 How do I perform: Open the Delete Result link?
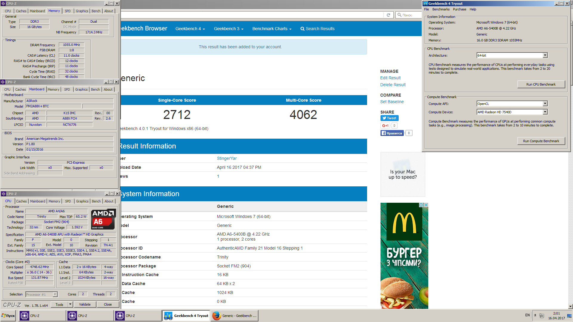393,85
